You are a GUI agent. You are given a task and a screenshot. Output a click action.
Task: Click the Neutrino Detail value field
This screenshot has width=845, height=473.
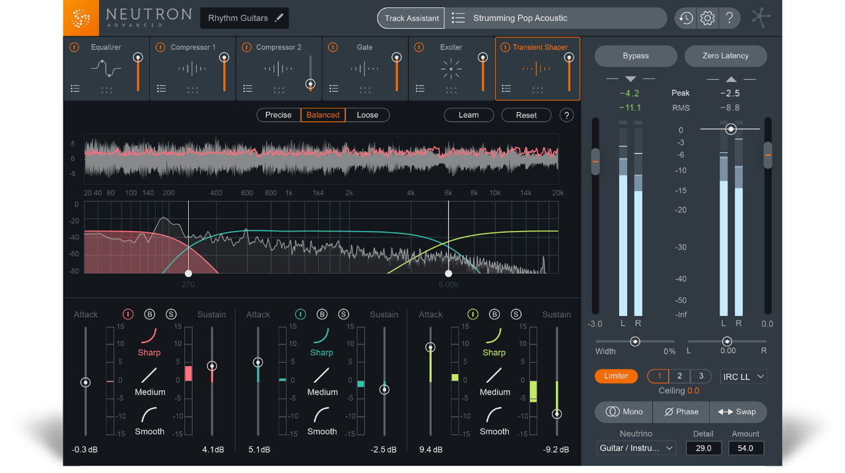[704, 448]
